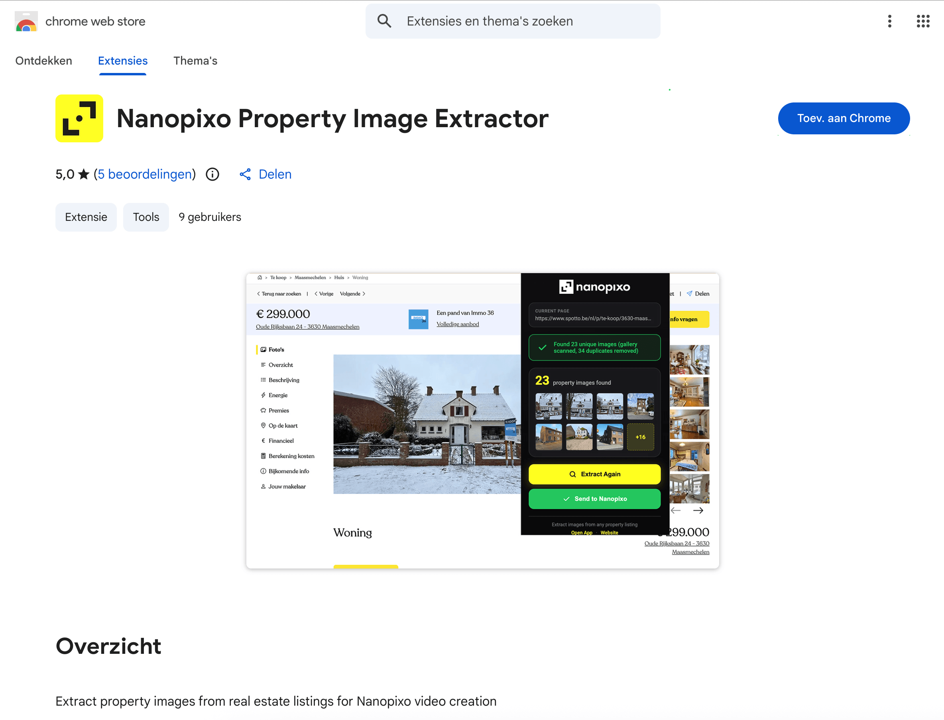Add extension via Toev. aan Chrome
The height and width of the screenshot is (720, 944).
click(x=843, y=118)
